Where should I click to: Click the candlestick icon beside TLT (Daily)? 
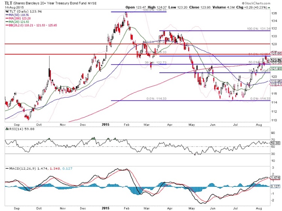pyautogui.click(x=7, y=11)
